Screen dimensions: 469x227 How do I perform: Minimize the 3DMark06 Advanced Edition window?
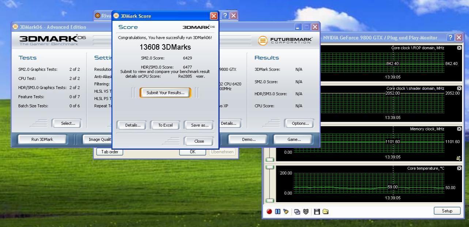(x=298, y=27)
